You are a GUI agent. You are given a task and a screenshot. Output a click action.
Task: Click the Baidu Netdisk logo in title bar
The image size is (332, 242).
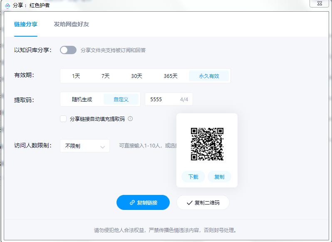coord(7,5)
